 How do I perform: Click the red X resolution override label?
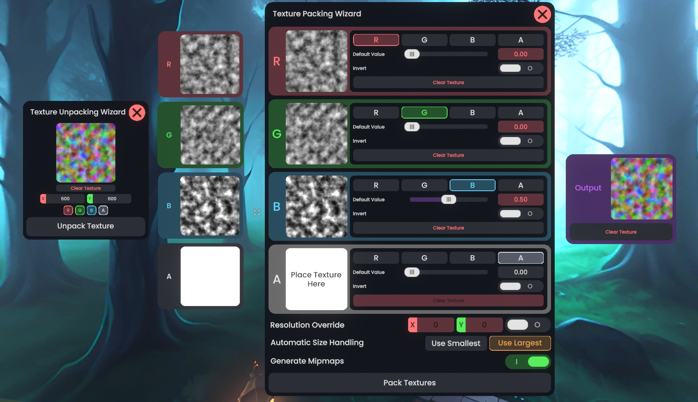(x=413, y=325)
